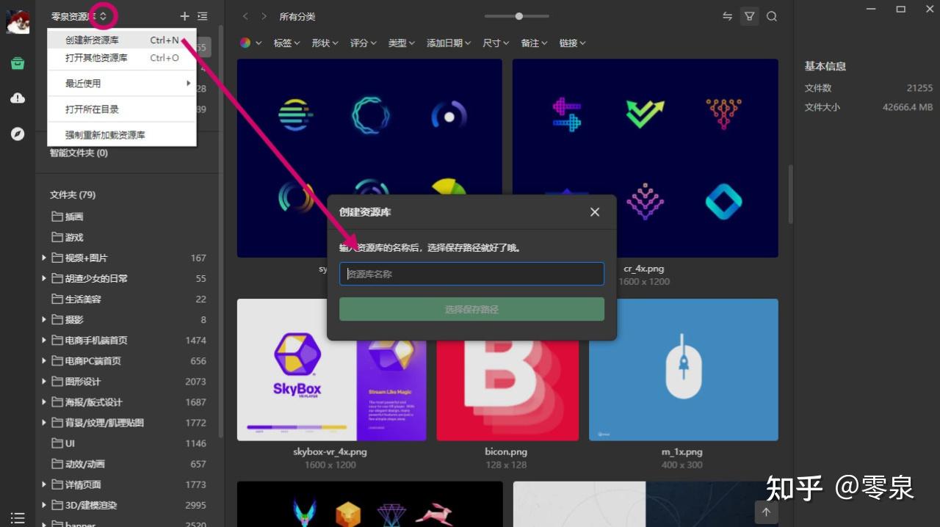Open the color filter dropdown
The width and height of the screenshot is (940, 527).
click(250, 43)
